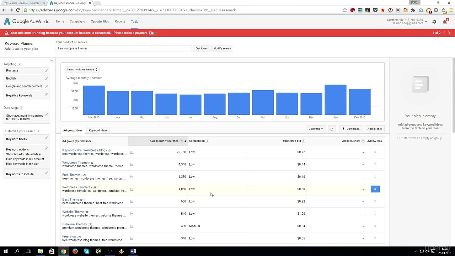Edit Google and search partners network
This screenshot has height=256, width=455.
pos(46,86)
